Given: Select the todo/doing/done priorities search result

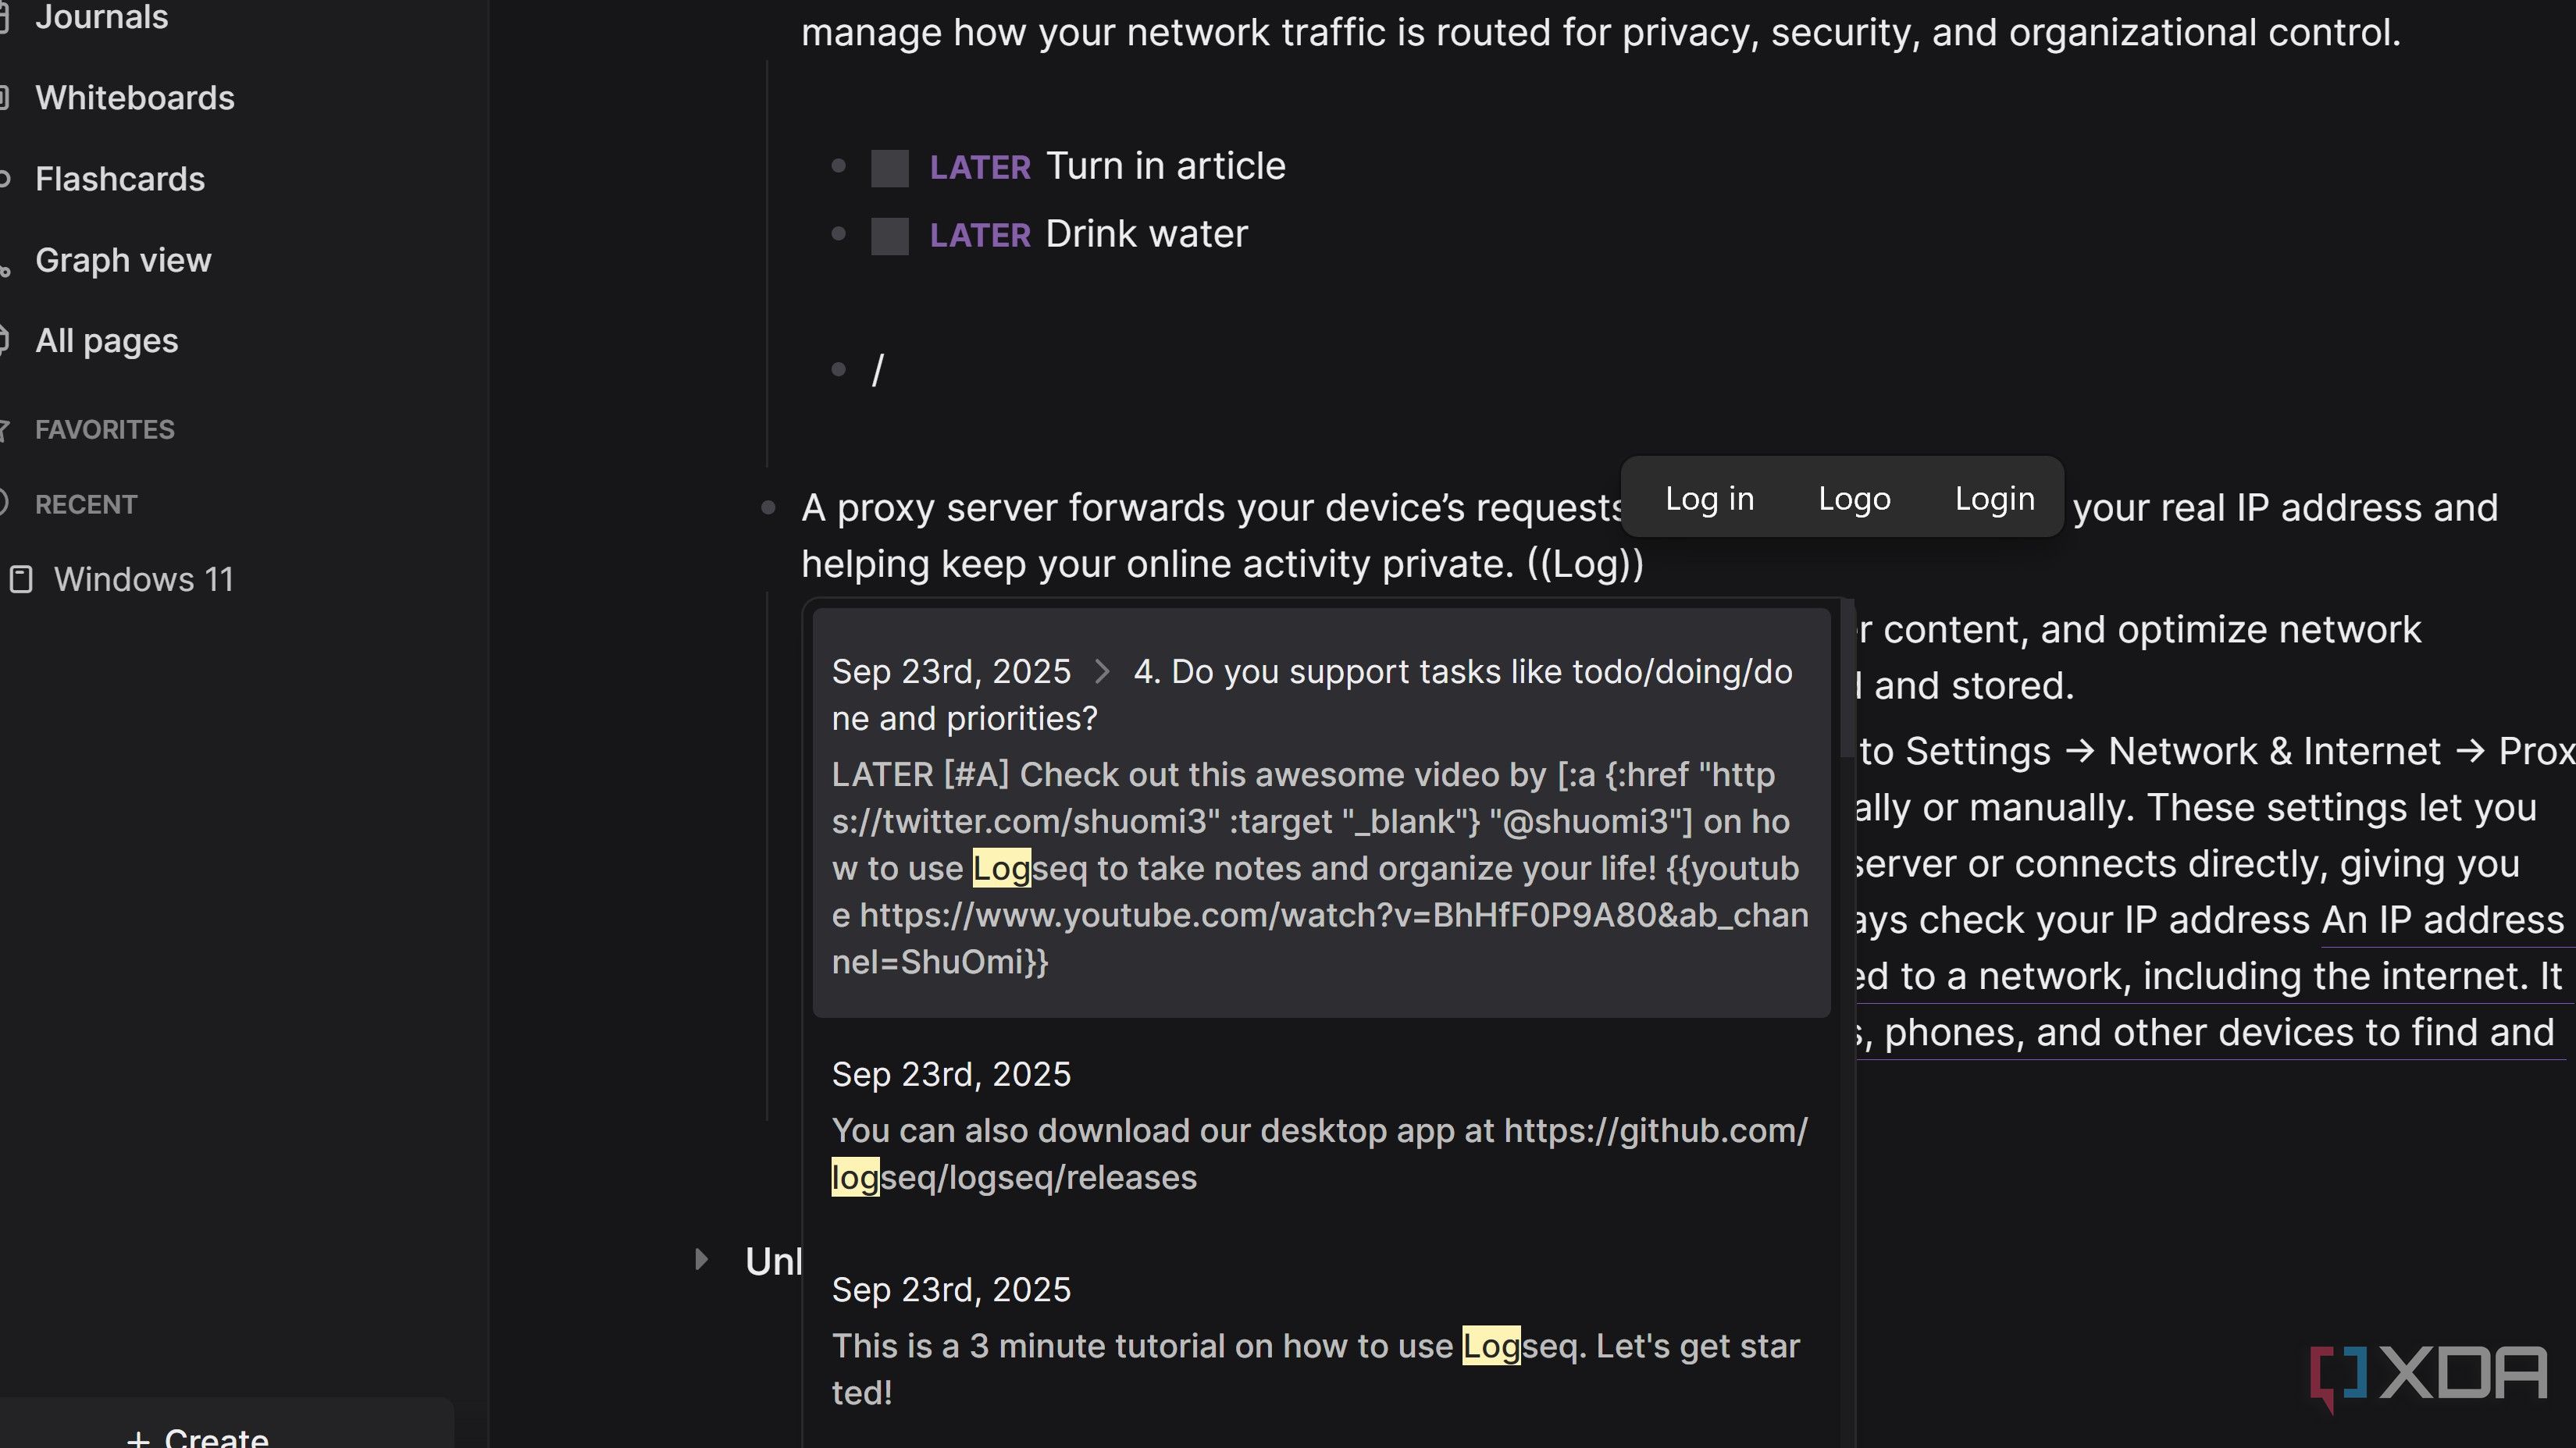Looking at the screenshot, I should pos(1321,813).
